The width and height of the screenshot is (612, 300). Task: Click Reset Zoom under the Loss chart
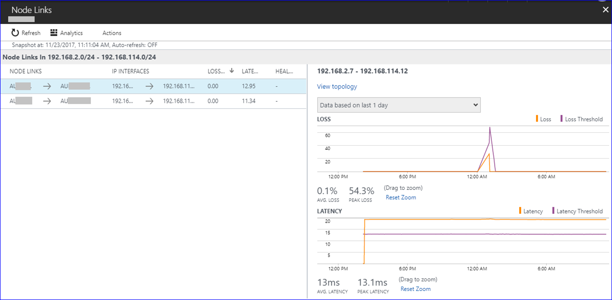pos(400,197)
